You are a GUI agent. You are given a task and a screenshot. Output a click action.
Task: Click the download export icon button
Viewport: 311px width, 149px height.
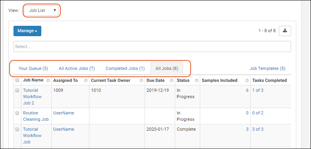(285, 31)
